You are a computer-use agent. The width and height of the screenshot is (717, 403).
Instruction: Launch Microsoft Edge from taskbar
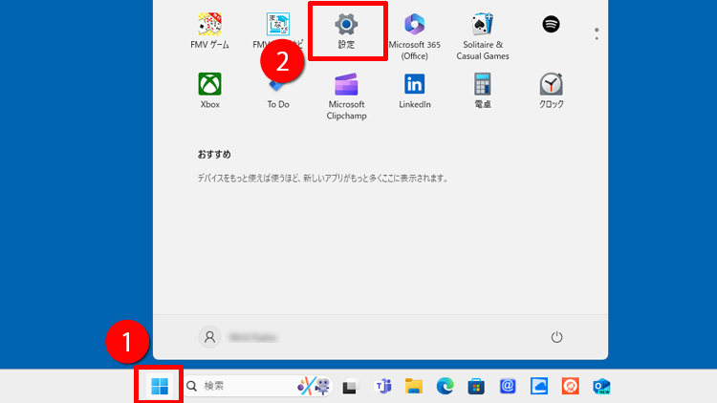pos(445,387)
